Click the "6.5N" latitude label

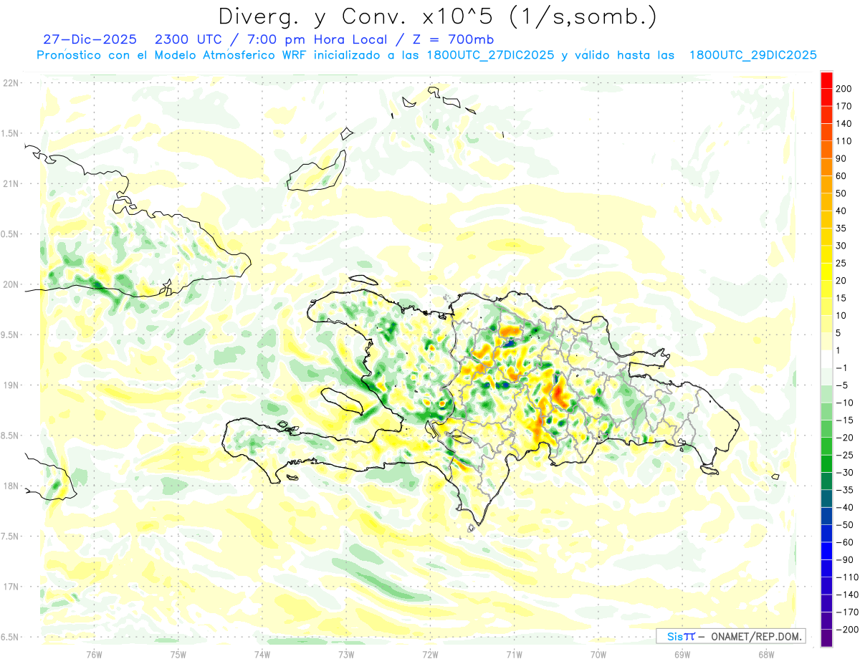coord(10,637)
